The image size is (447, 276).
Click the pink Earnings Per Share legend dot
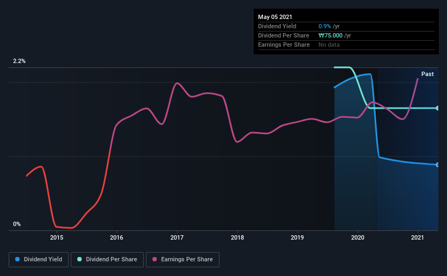(155, 259)
